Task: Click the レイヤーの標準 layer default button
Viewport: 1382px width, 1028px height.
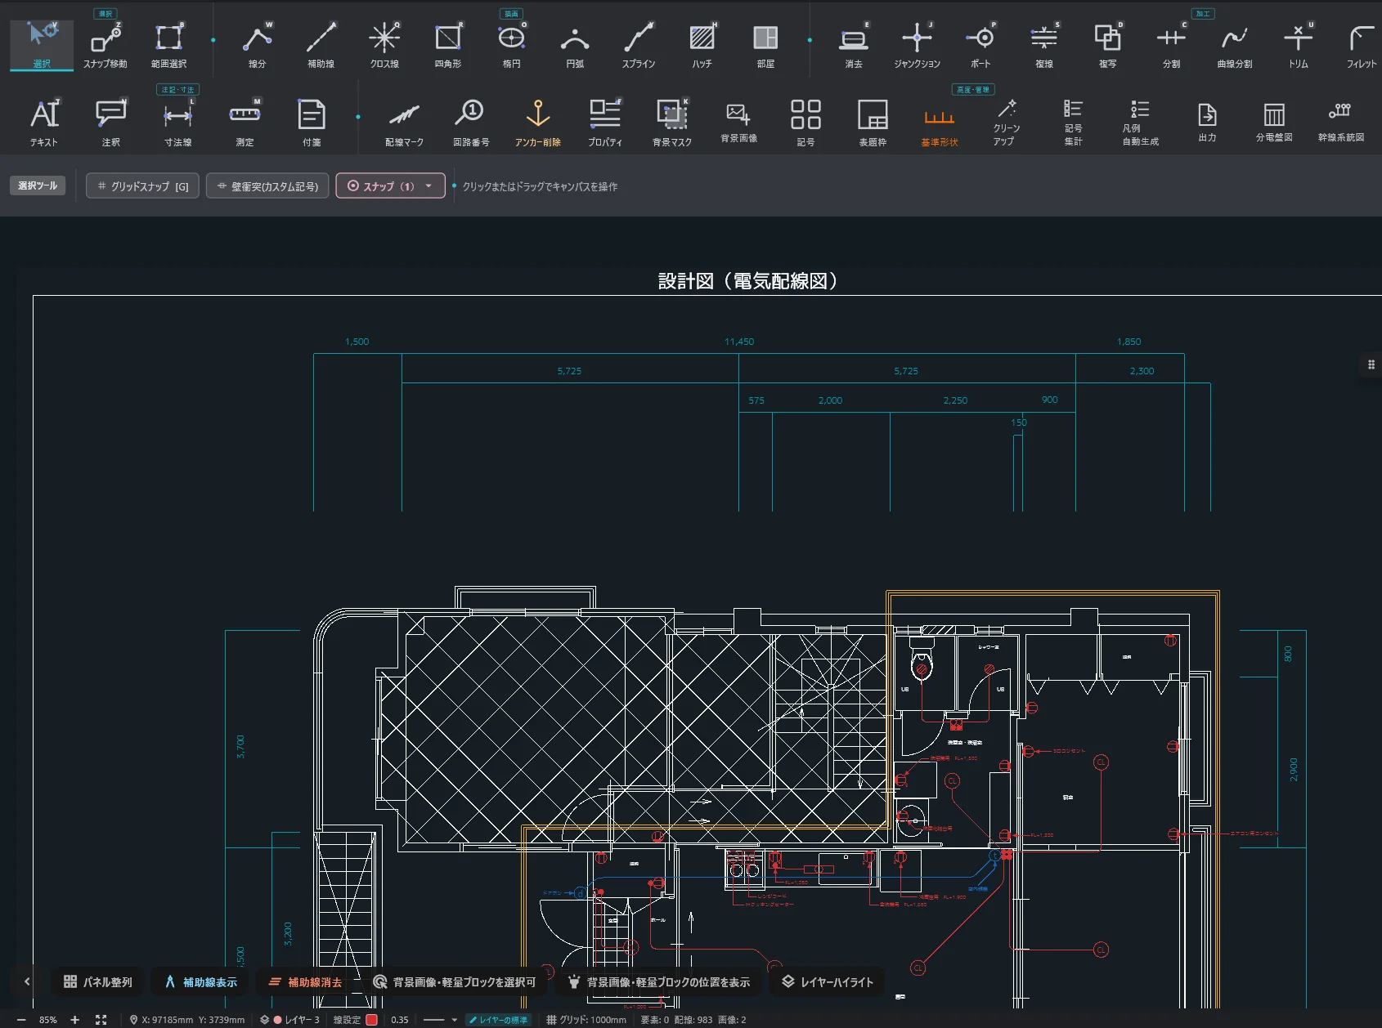Action: [x=498, y=1020]
